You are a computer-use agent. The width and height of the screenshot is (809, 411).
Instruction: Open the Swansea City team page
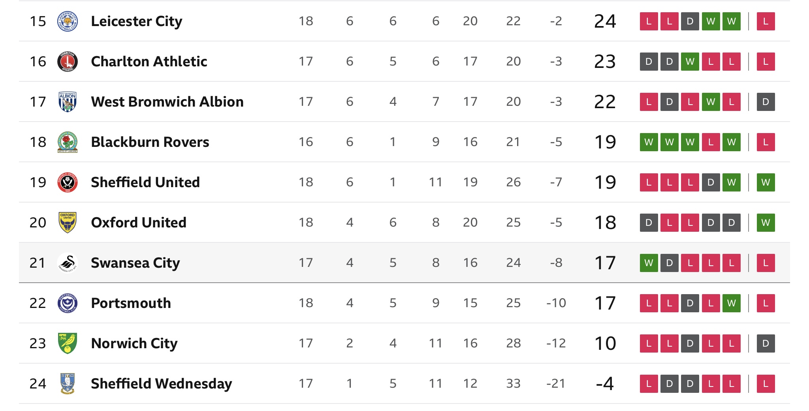pyautogui.click(x=135, y=263)
